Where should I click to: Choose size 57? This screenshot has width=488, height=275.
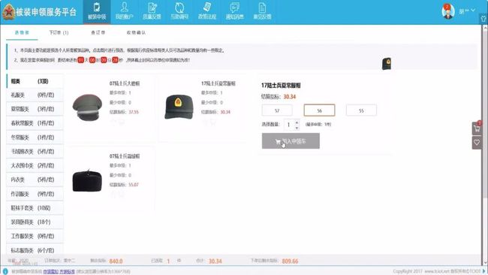pos(277,110)
